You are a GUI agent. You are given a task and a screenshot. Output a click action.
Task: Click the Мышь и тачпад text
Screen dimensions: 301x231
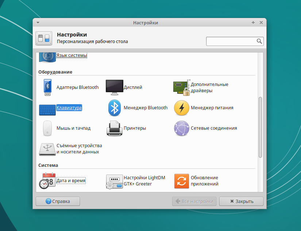point(74,128)
